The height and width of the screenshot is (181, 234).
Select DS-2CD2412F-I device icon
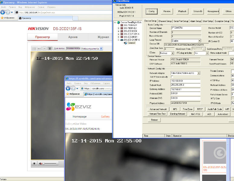(x=122, y=37)
